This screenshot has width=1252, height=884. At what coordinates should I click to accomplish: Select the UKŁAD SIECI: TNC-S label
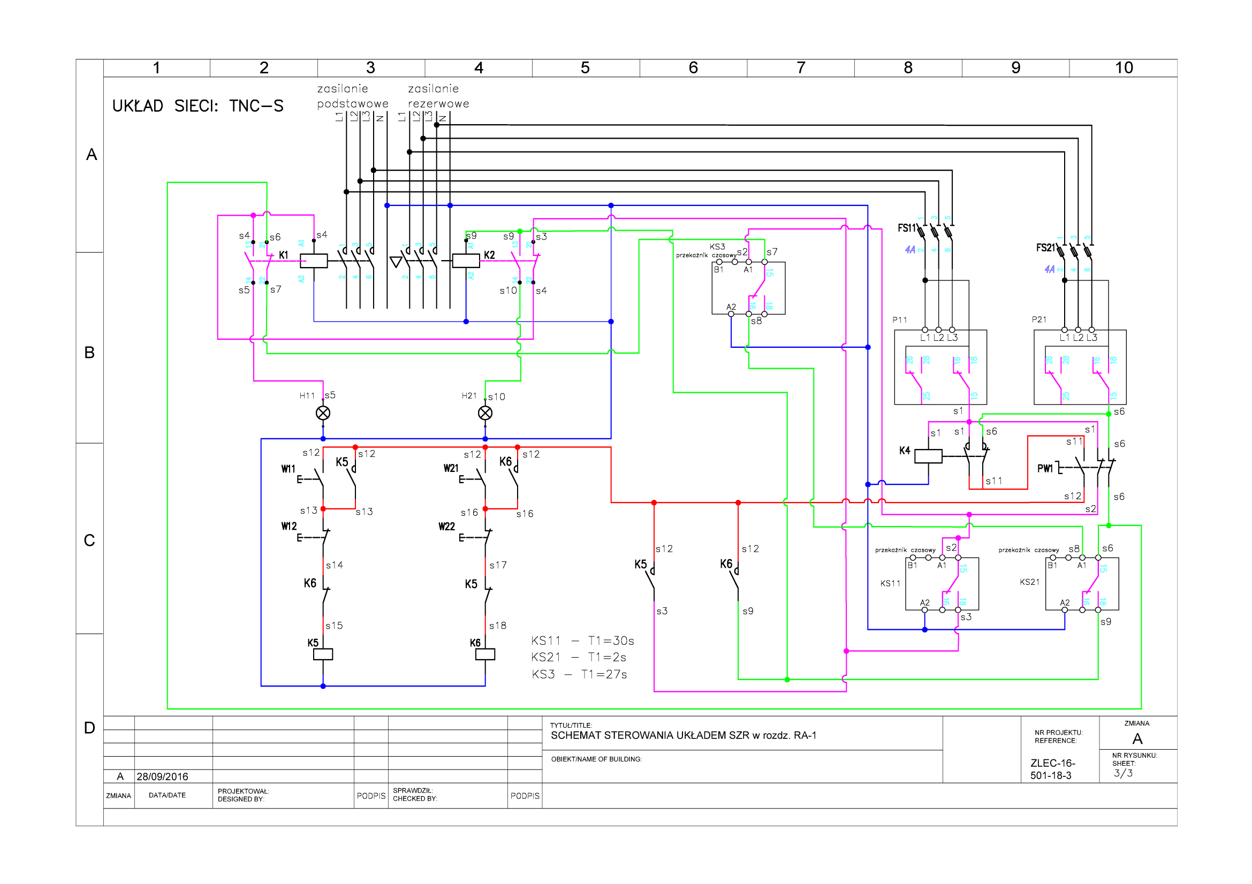point(198,106)
